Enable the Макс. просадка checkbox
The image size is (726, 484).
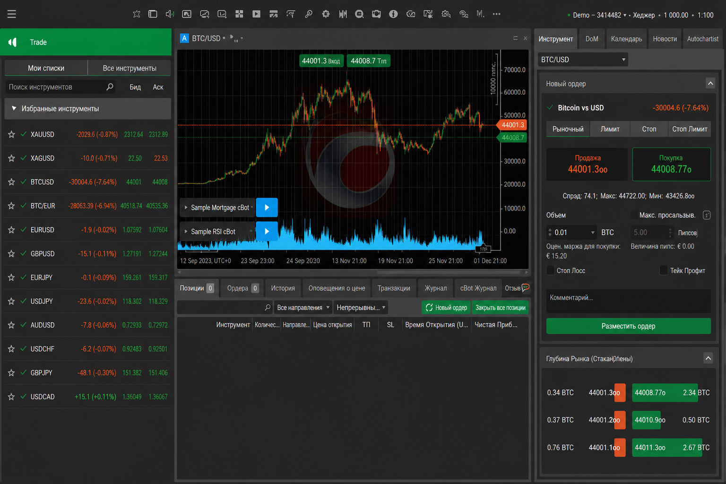coord(634,215)
